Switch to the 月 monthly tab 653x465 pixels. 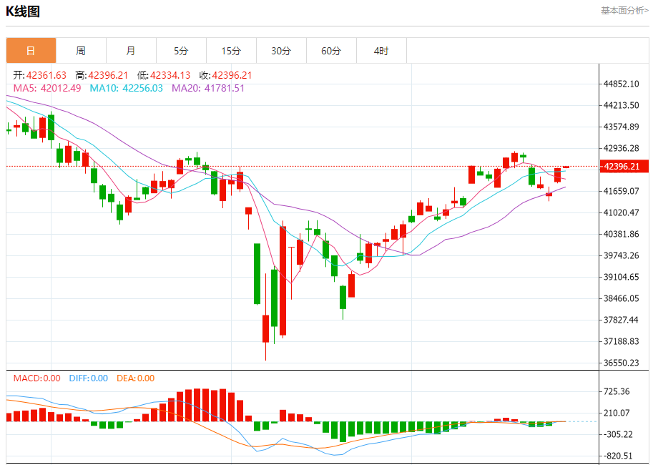coord(131,51)
